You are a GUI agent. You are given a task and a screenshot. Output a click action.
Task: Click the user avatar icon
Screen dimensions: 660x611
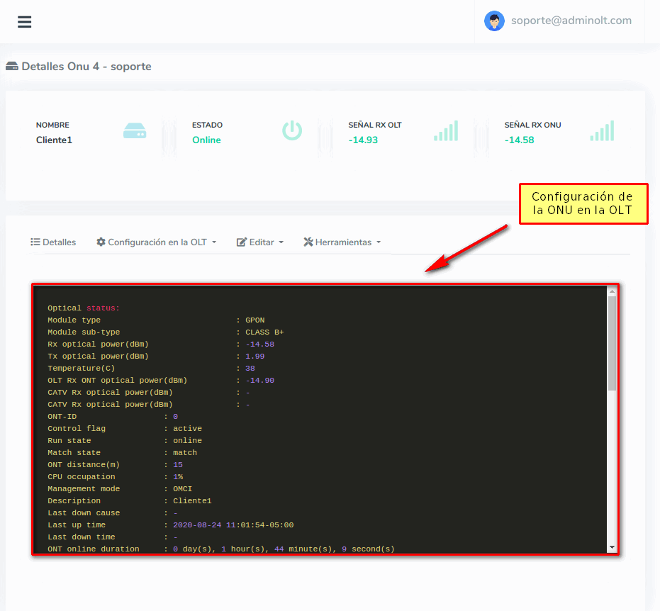494,21
